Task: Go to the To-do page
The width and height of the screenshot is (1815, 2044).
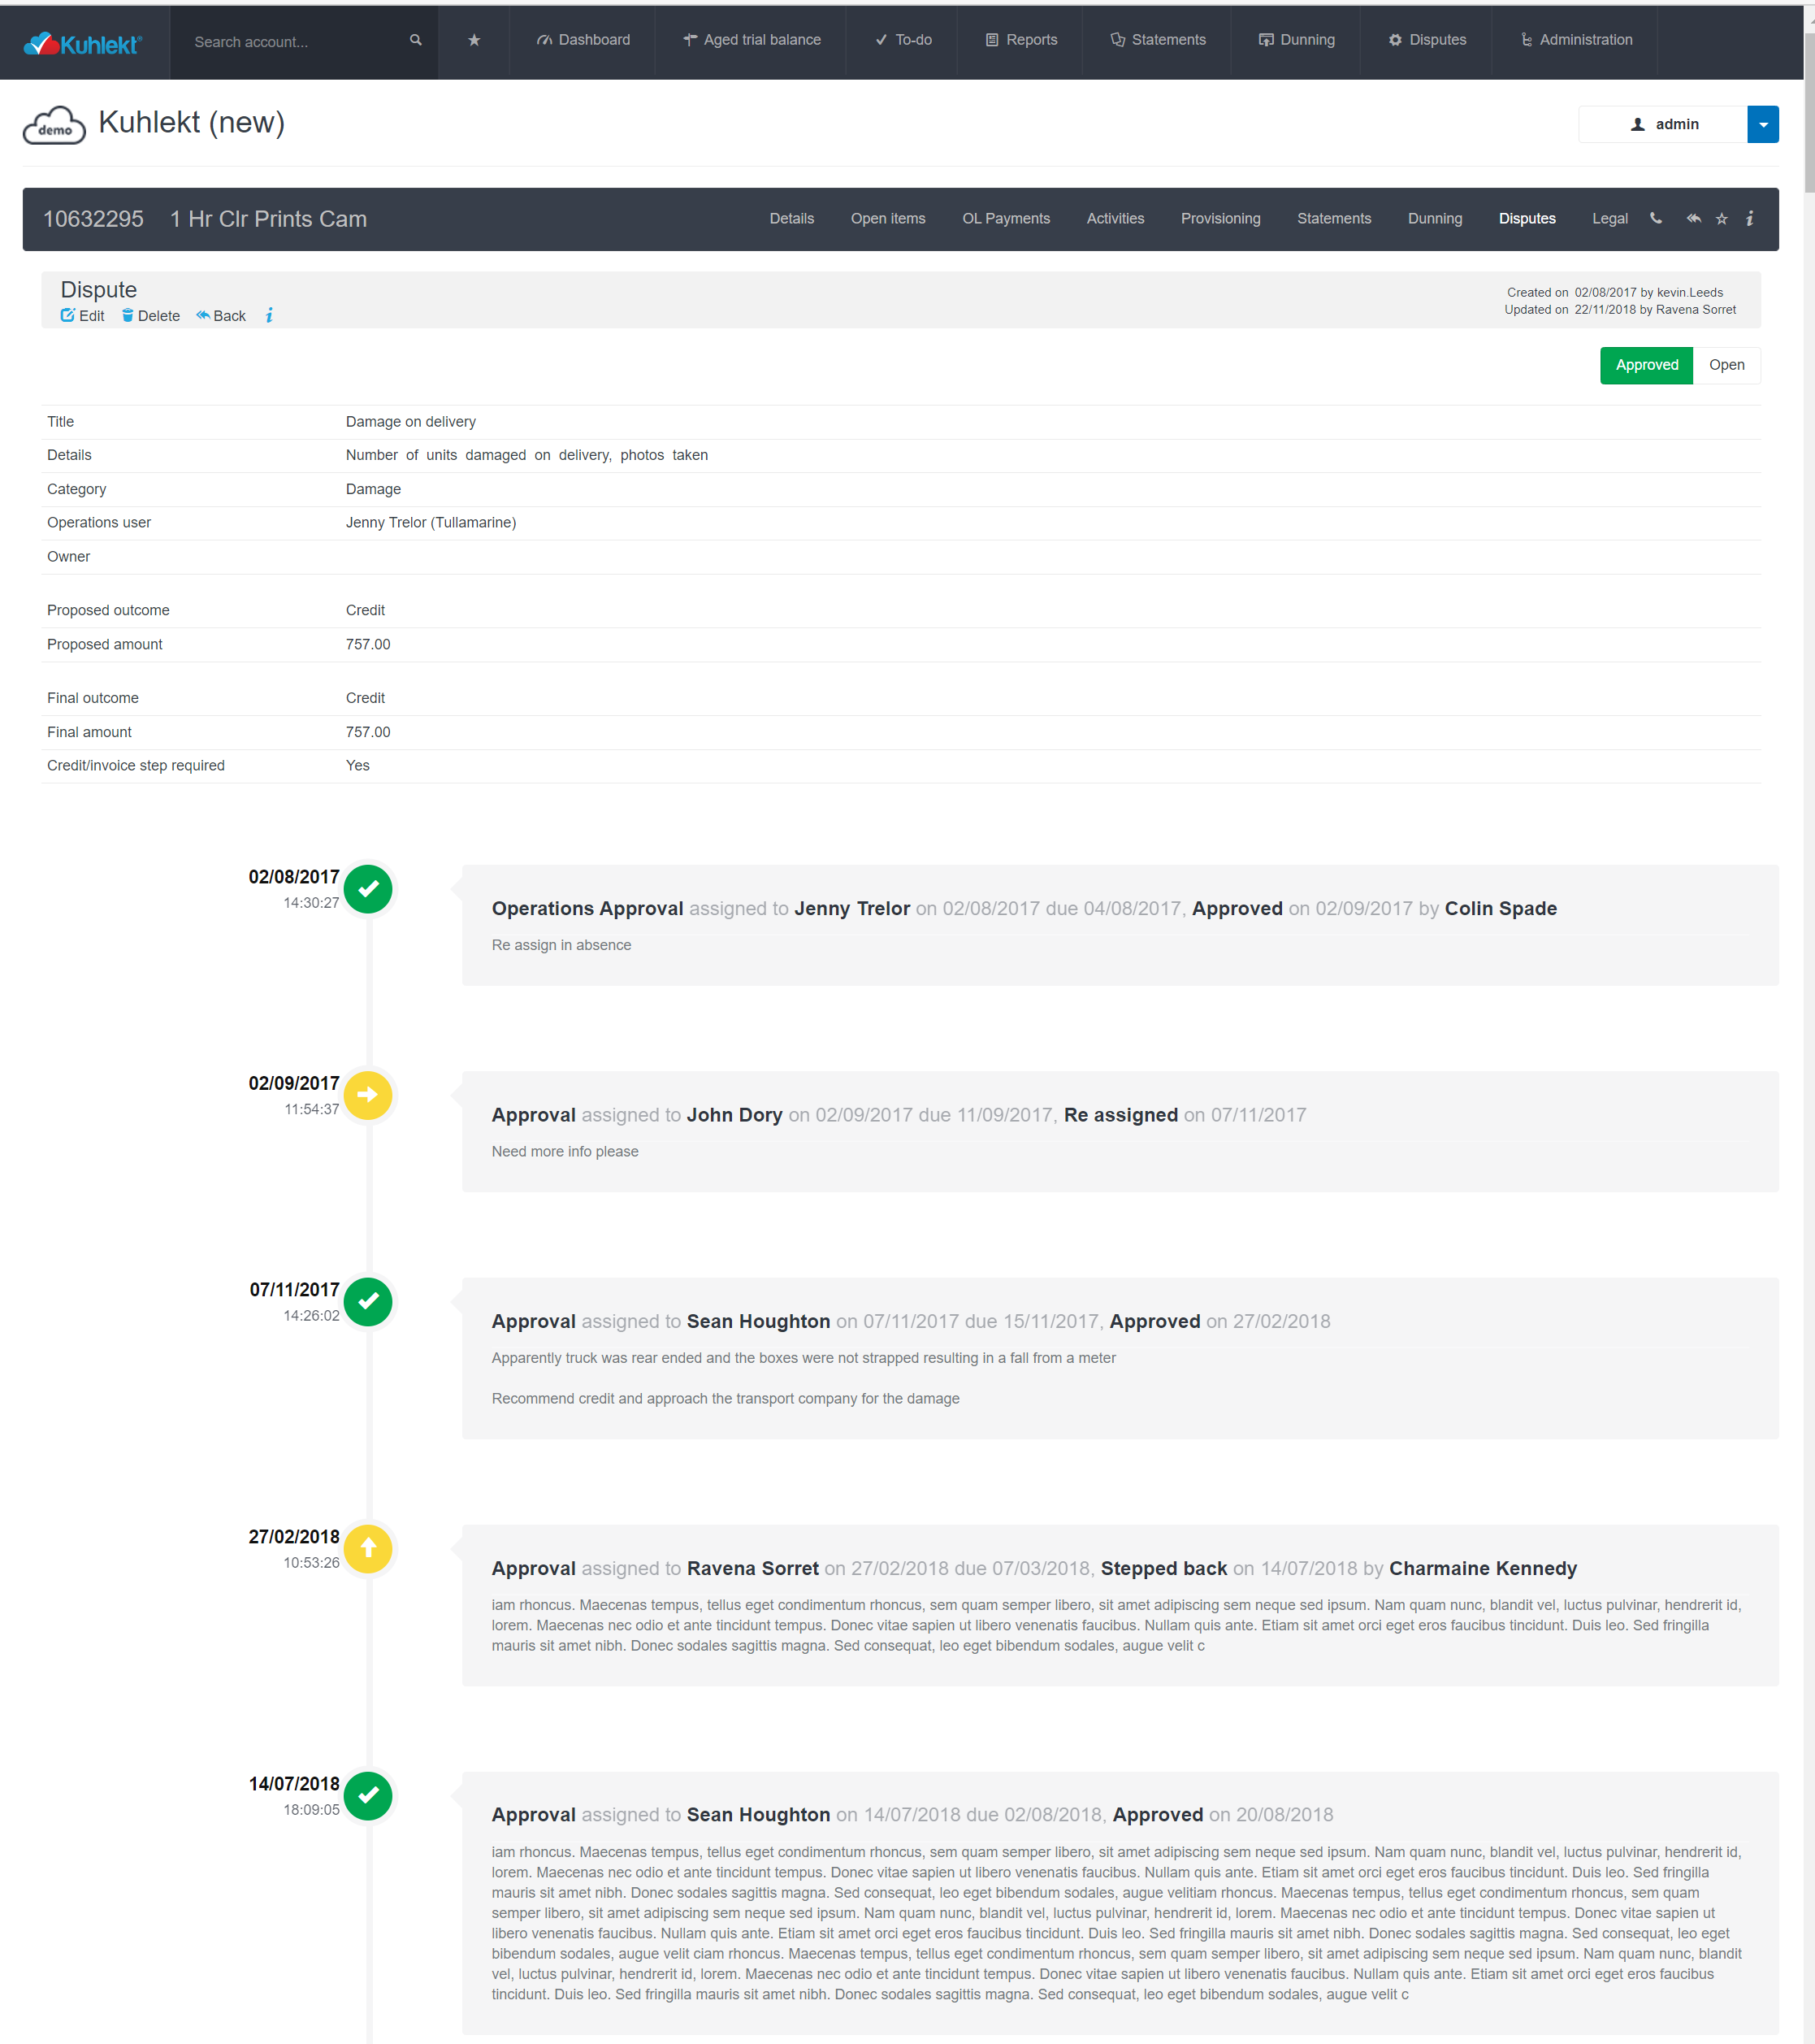Action: pos(902,40)
